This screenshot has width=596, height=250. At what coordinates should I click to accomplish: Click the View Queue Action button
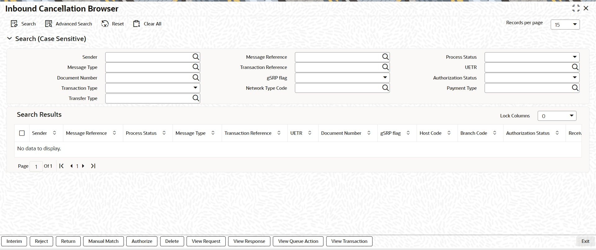tap(298, 241)
